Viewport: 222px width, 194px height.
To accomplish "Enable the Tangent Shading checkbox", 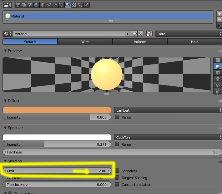I will pos(117,177).
